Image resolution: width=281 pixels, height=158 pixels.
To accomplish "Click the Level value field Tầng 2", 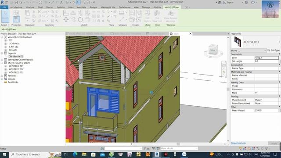I will (x=267, y=57).
